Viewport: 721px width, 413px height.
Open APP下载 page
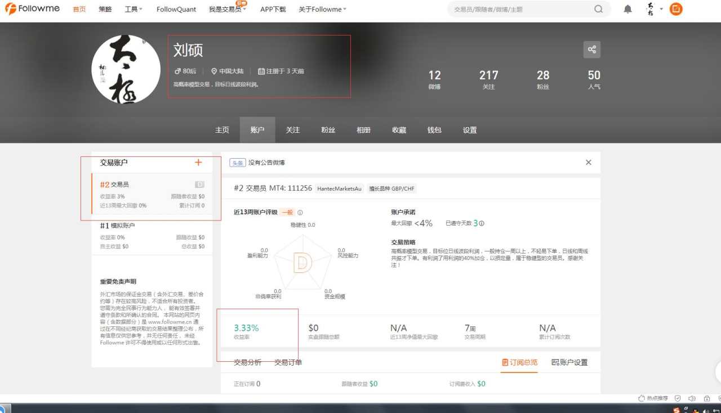tap(273, 10)
